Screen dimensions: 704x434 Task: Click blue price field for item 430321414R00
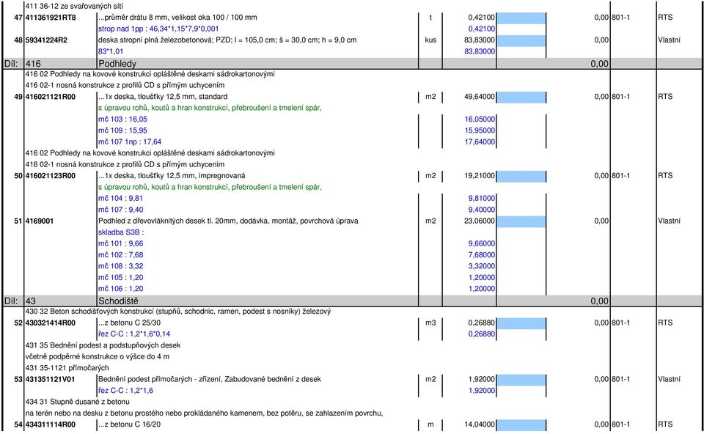[x=521, y=323]
